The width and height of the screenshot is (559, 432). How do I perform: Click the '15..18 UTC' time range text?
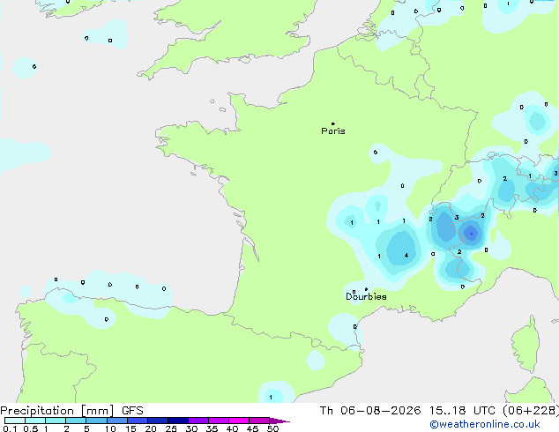462,411
